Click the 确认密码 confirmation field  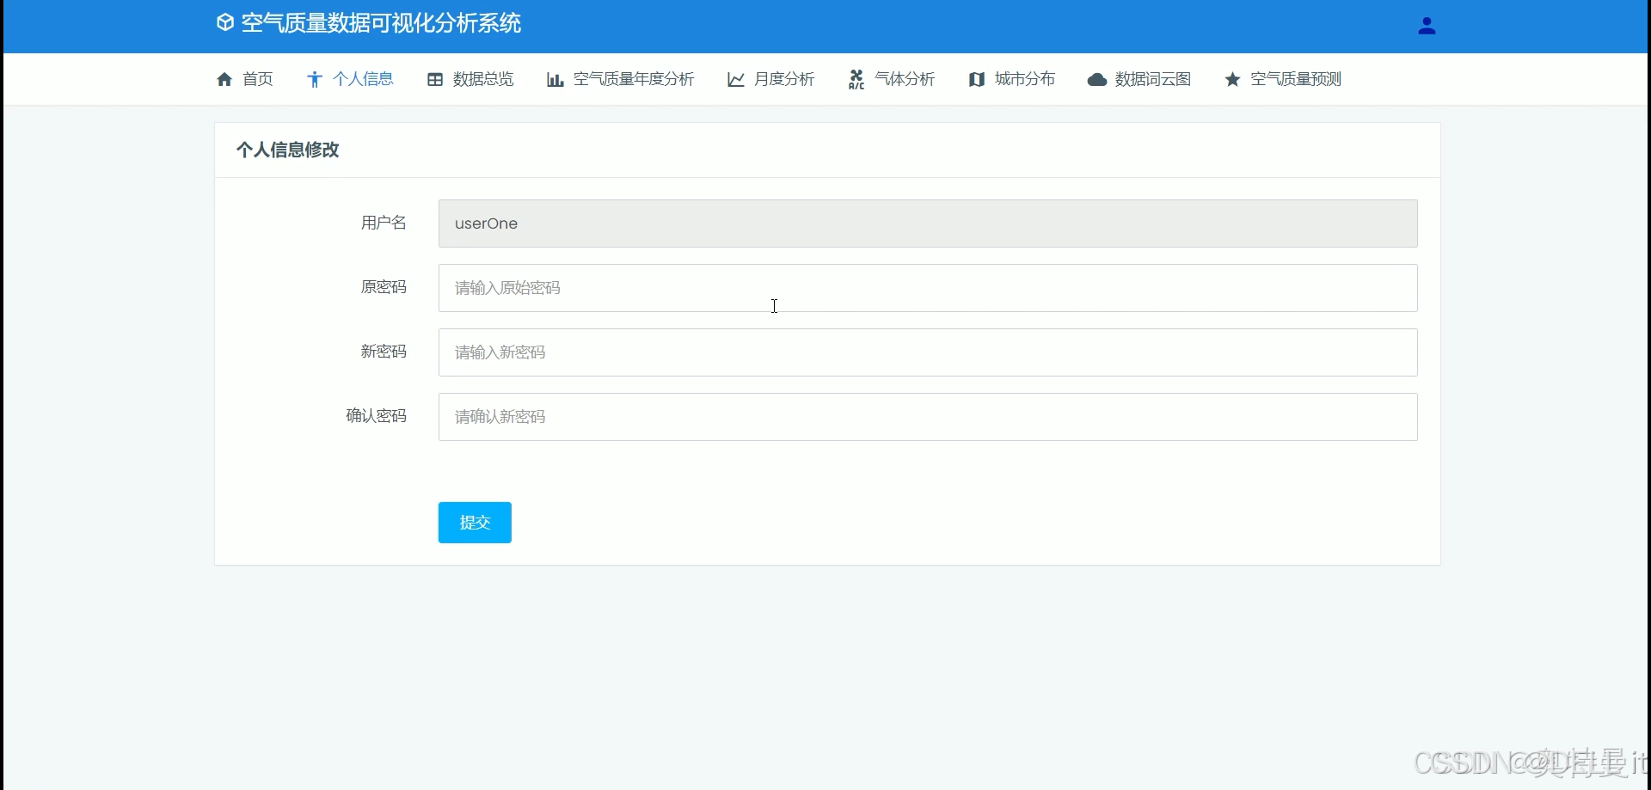click(927, 417)
